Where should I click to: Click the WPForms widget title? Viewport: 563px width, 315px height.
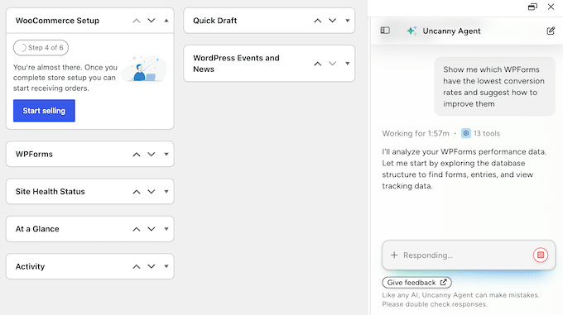[x=34, y=154]
